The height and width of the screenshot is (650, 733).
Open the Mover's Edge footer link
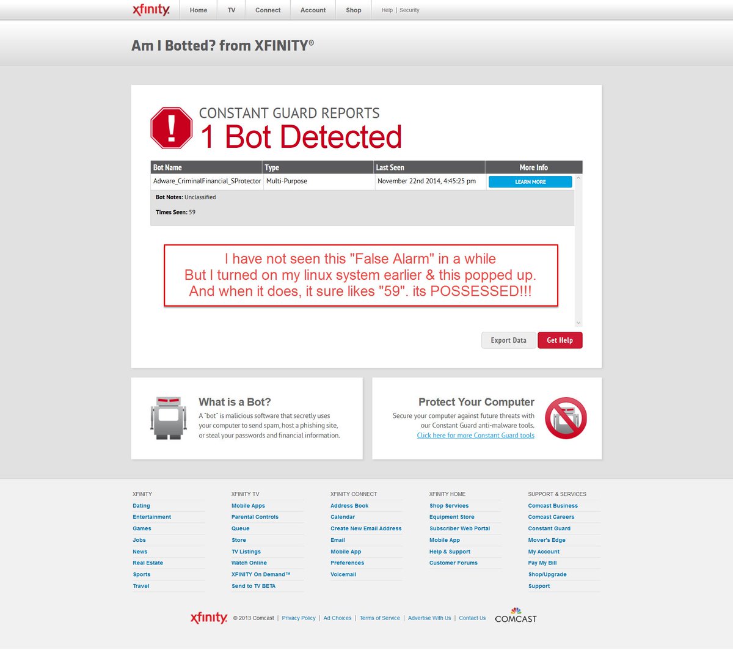tap(547, 541)
